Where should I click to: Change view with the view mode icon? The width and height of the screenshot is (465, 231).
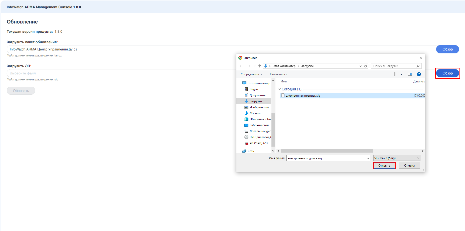tap(396, 74)
